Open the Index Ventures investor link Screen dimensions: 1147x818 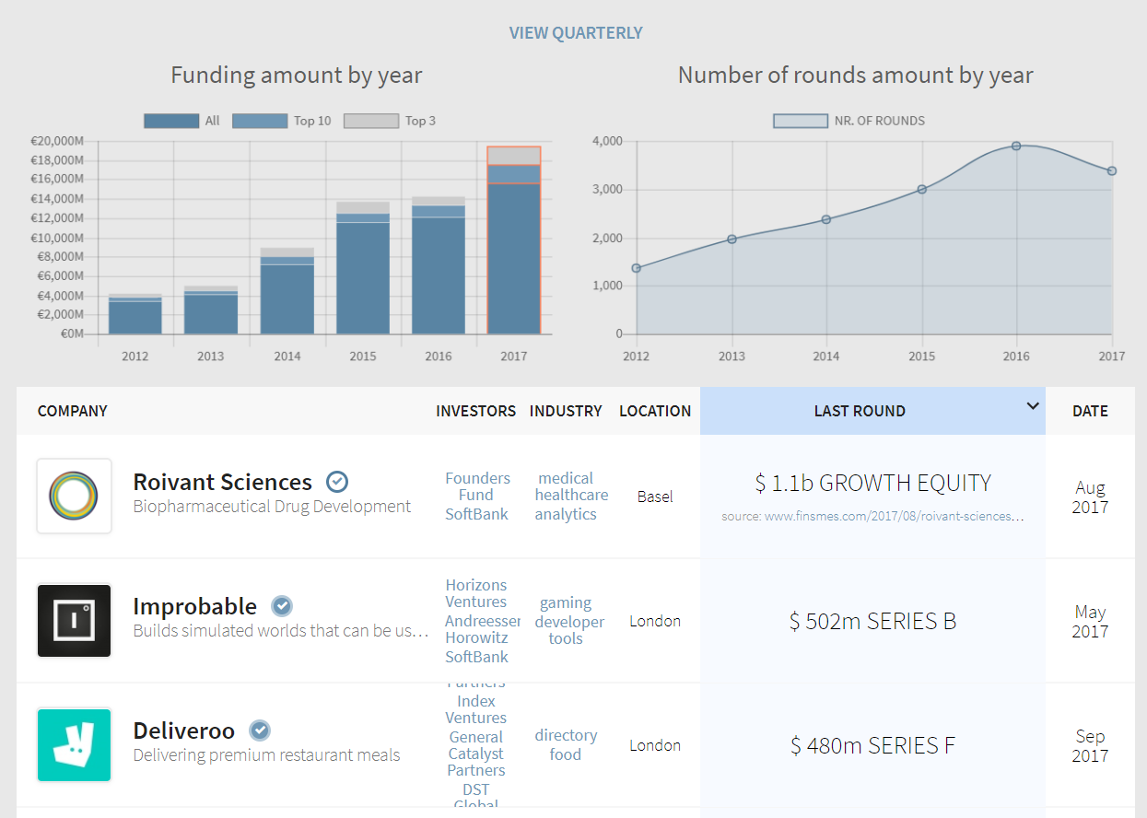click(x=476, y=709)
